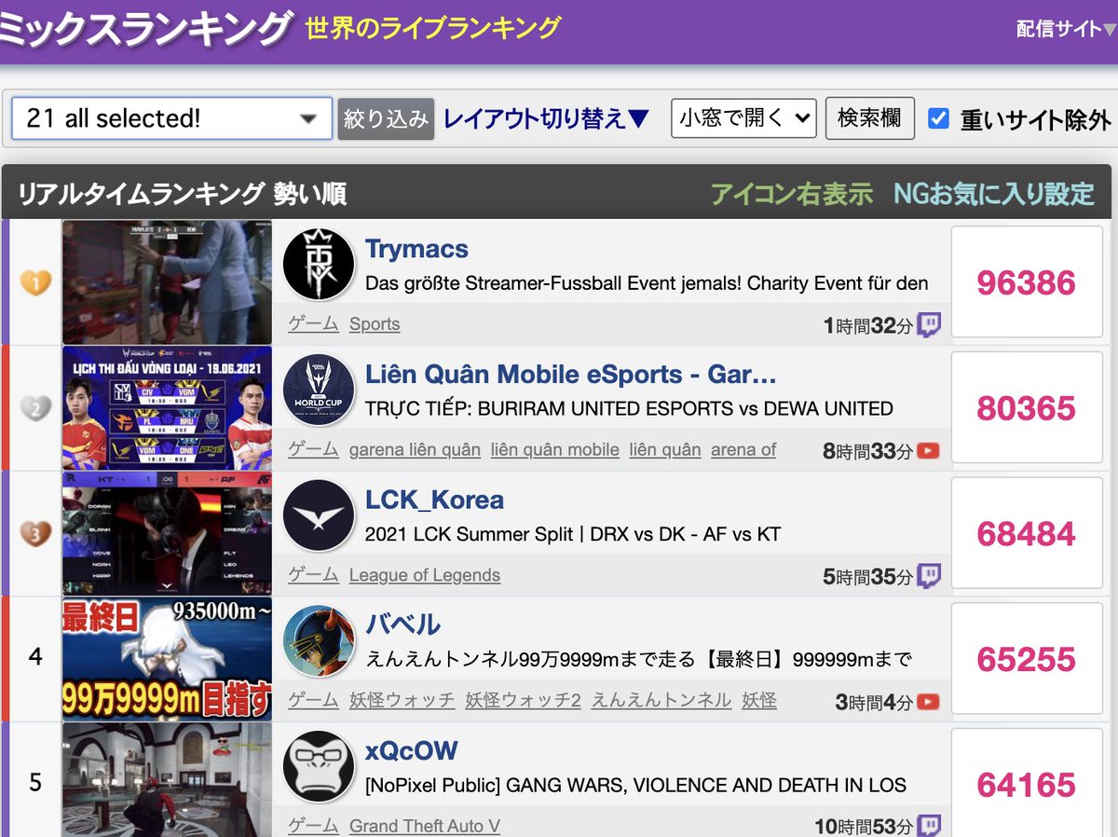Click ミックスランキング site title
The width and height of the screenshot is (1118, 837).
click(x=145, y=29)
